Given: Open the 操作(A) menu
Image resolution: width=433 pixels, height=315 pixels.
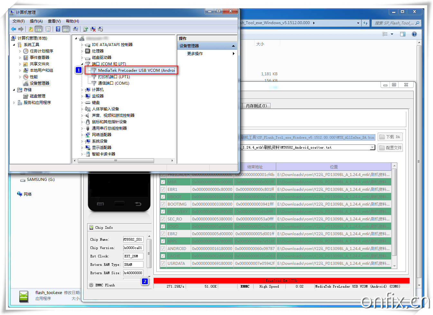Looking at the screenshot, I should 36,21.
